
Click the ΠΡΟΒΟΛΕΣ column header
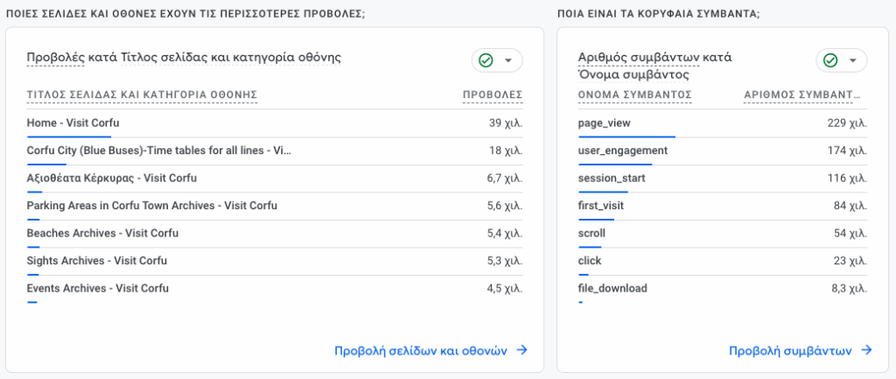492,95
